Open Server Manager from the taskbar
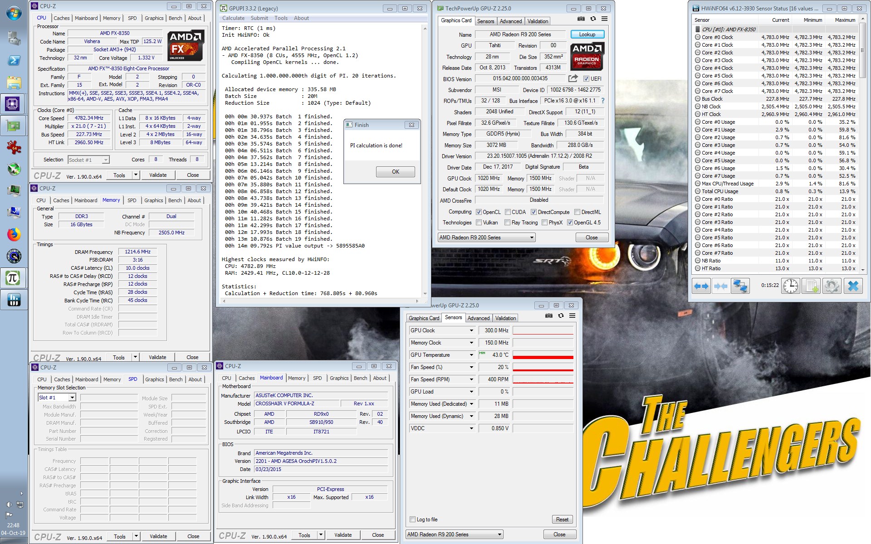Viewport: 871px width, 544px height. coord(14,39)
